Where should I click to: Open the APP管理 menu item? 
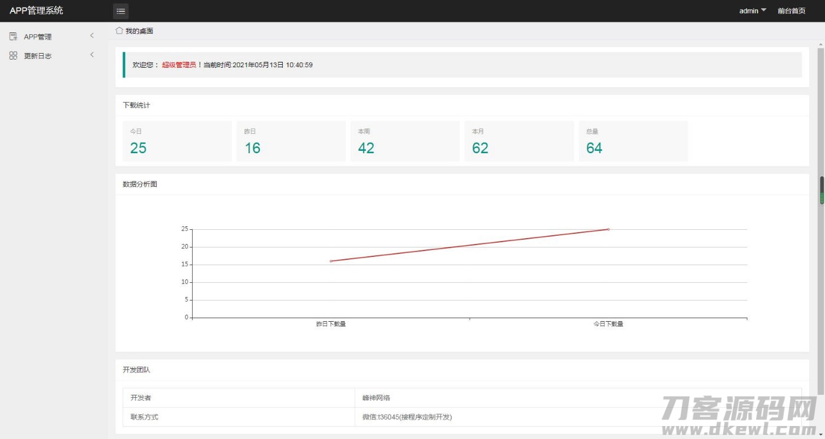coord(38,37)
